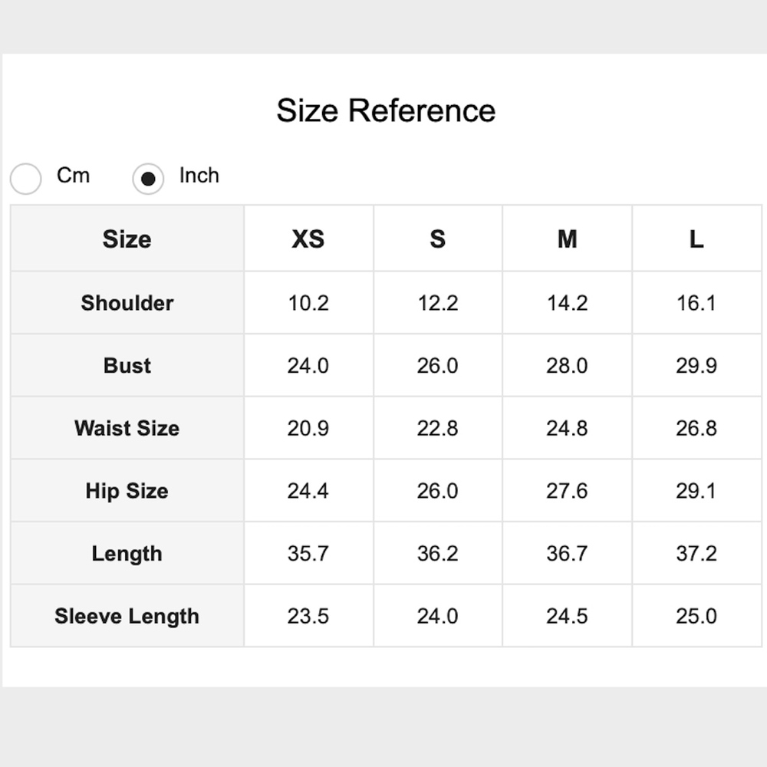This screenshot has height=767, width=767.
Task: Click the Inch unit label
Action: point(199,176)
